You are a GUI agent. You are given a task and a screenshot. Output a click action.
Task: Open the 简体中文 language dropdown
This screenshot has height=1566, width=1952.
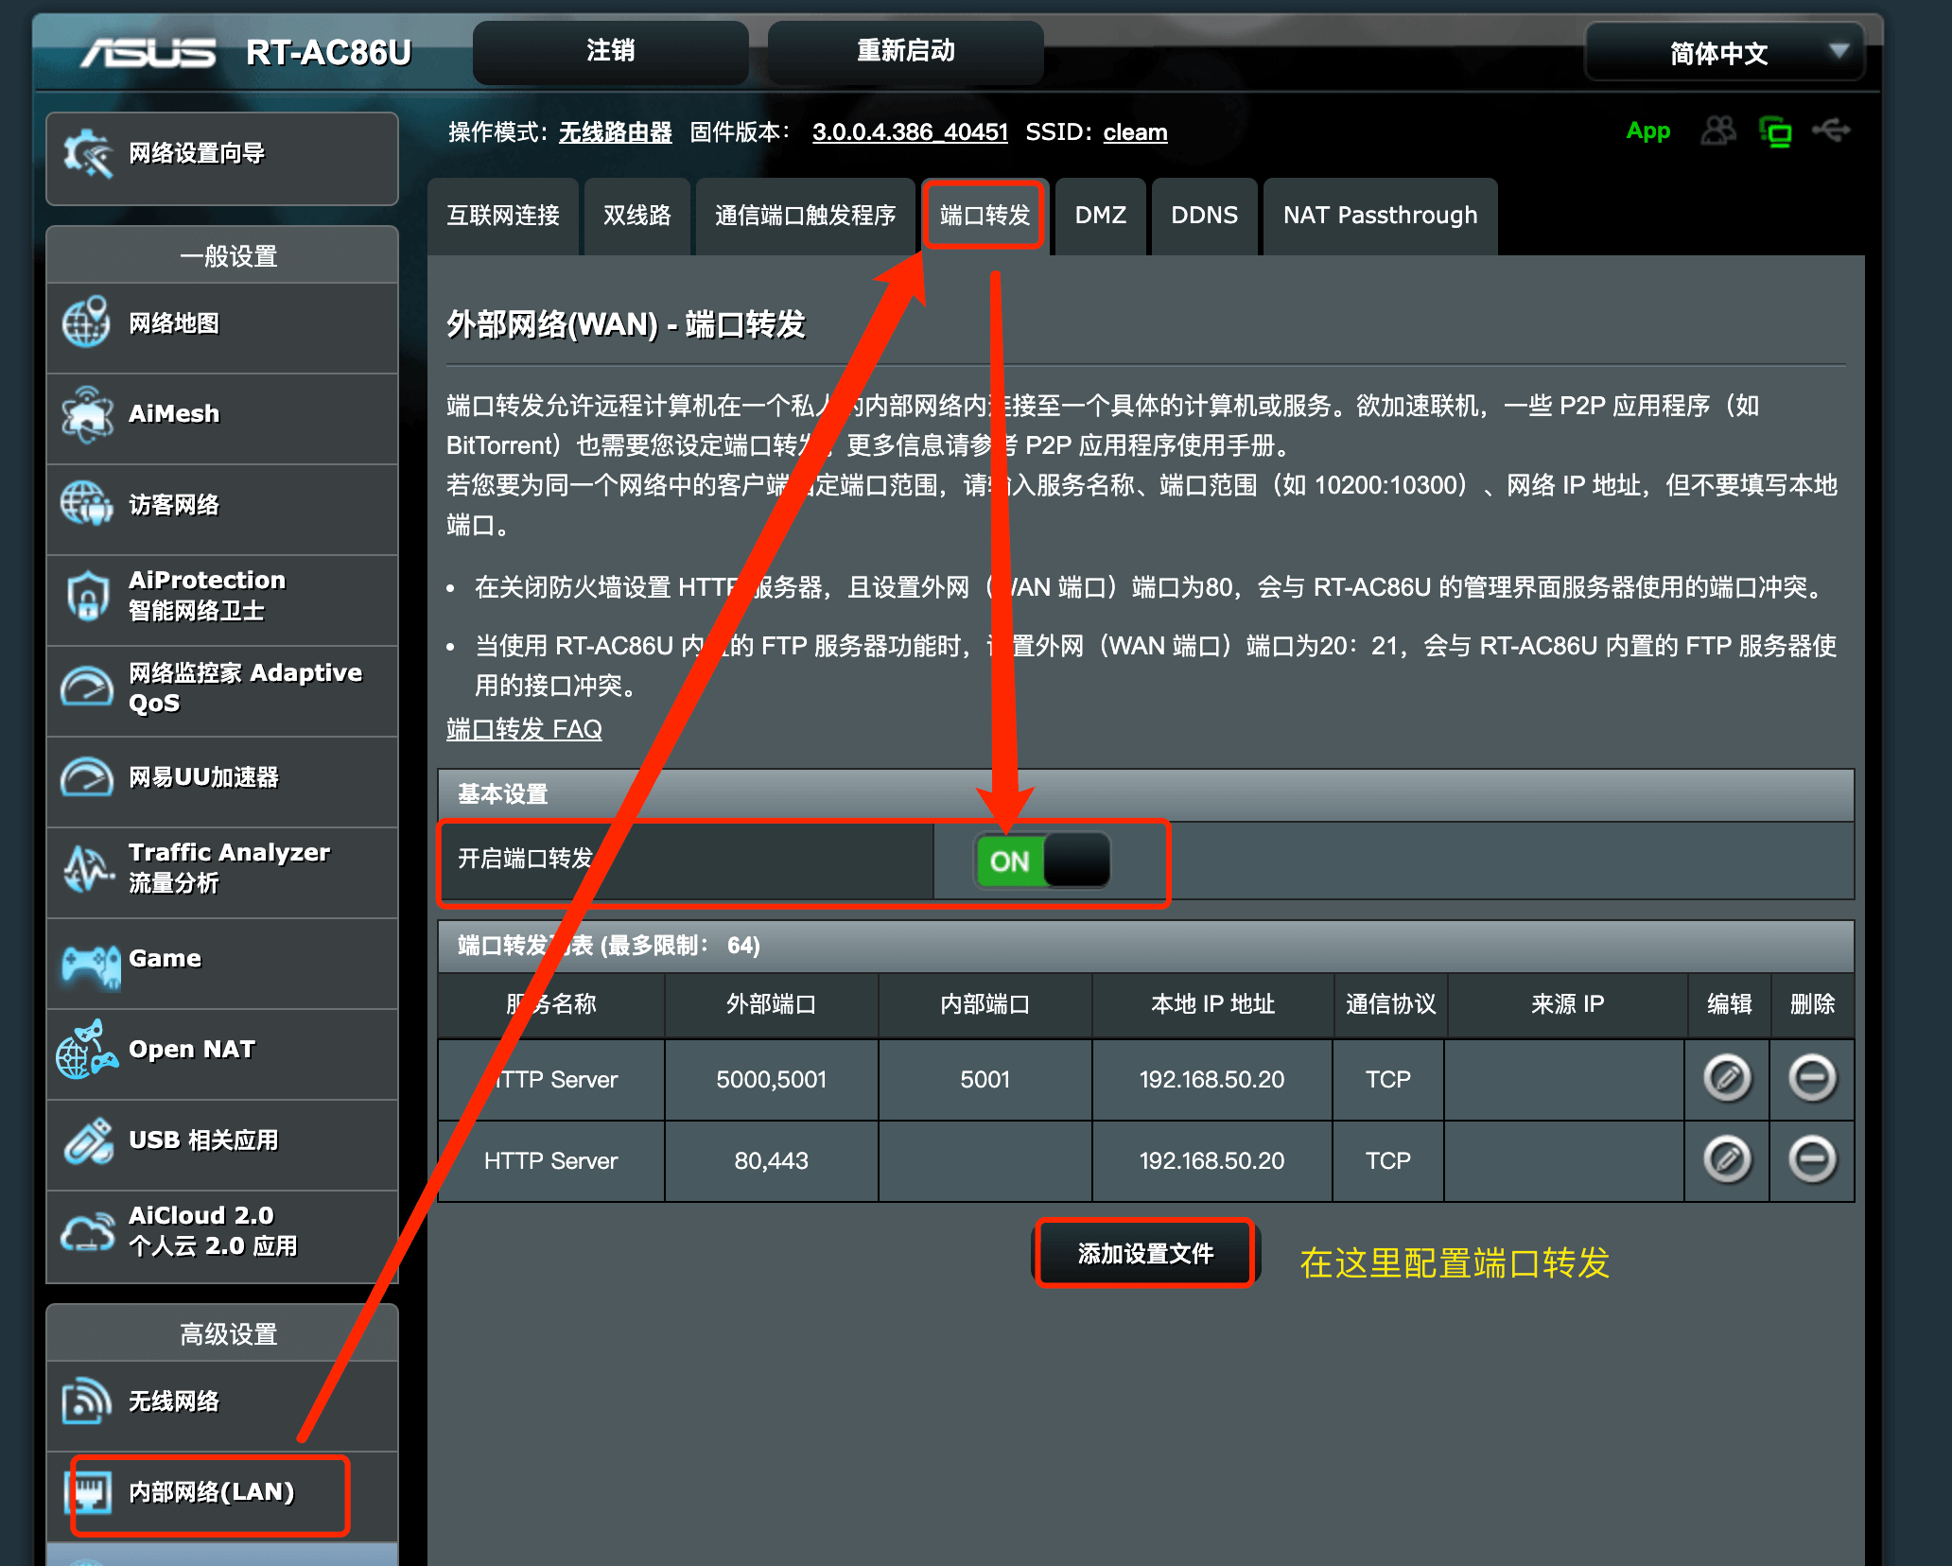point(1725,53)
